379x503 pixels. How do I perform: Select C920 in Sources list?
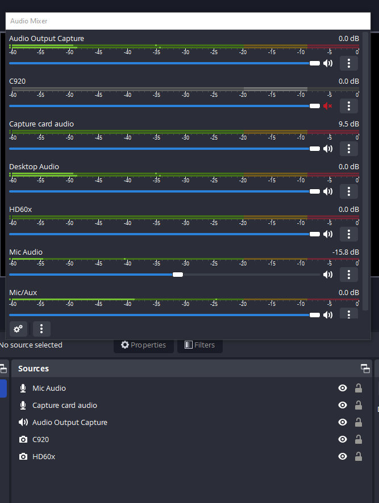point(191,439)
